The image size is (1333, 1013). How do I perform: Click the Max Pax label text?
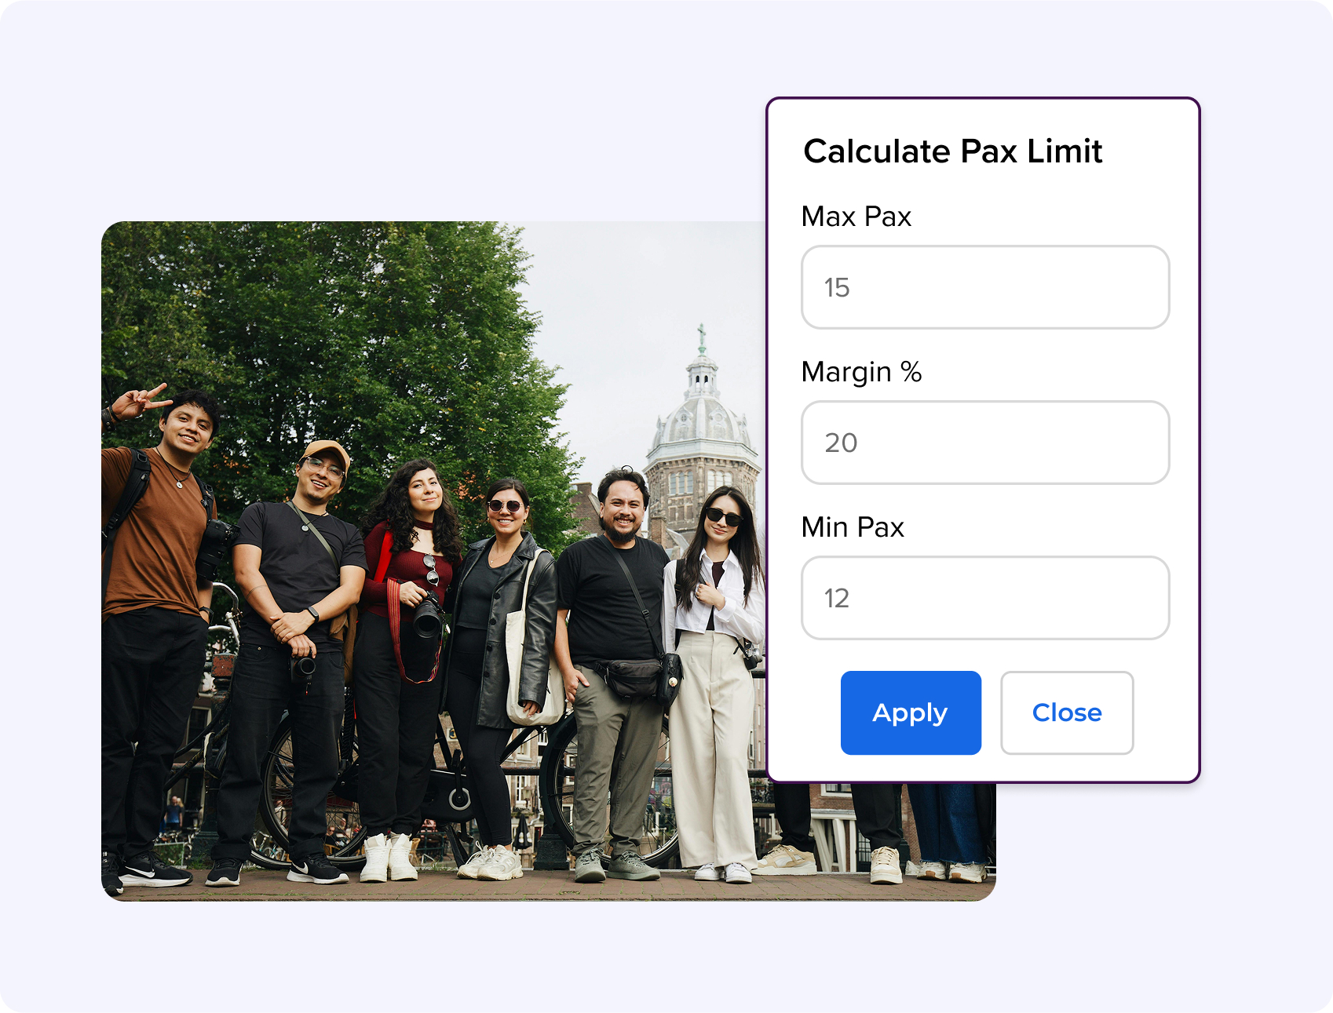pyautogui.click(x=856, y=217)
